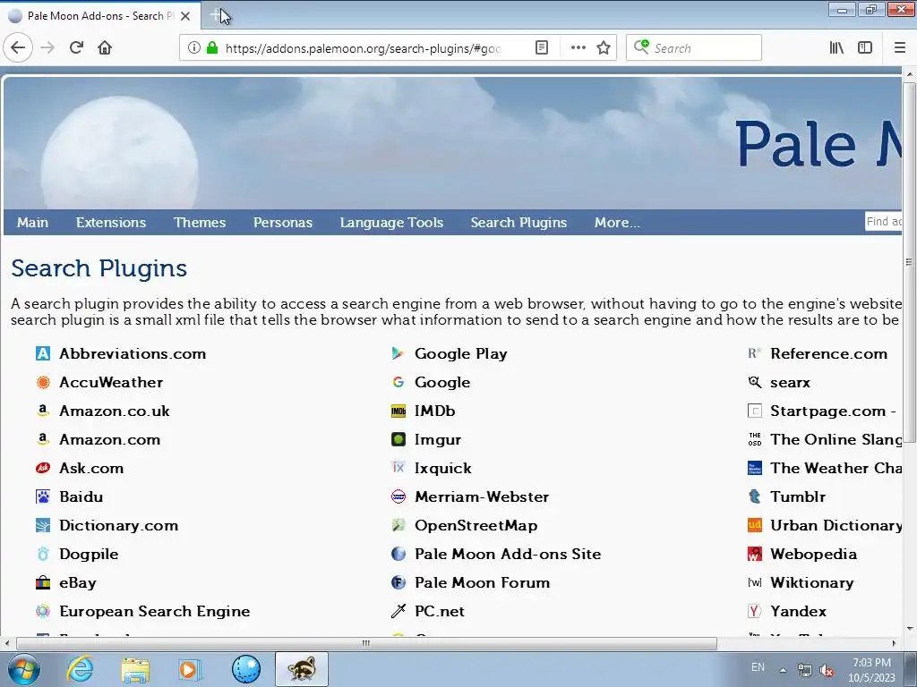This screenshot has height=687, width=917.
Task: Go to the Themes section
Action: [x=200, y=223]
